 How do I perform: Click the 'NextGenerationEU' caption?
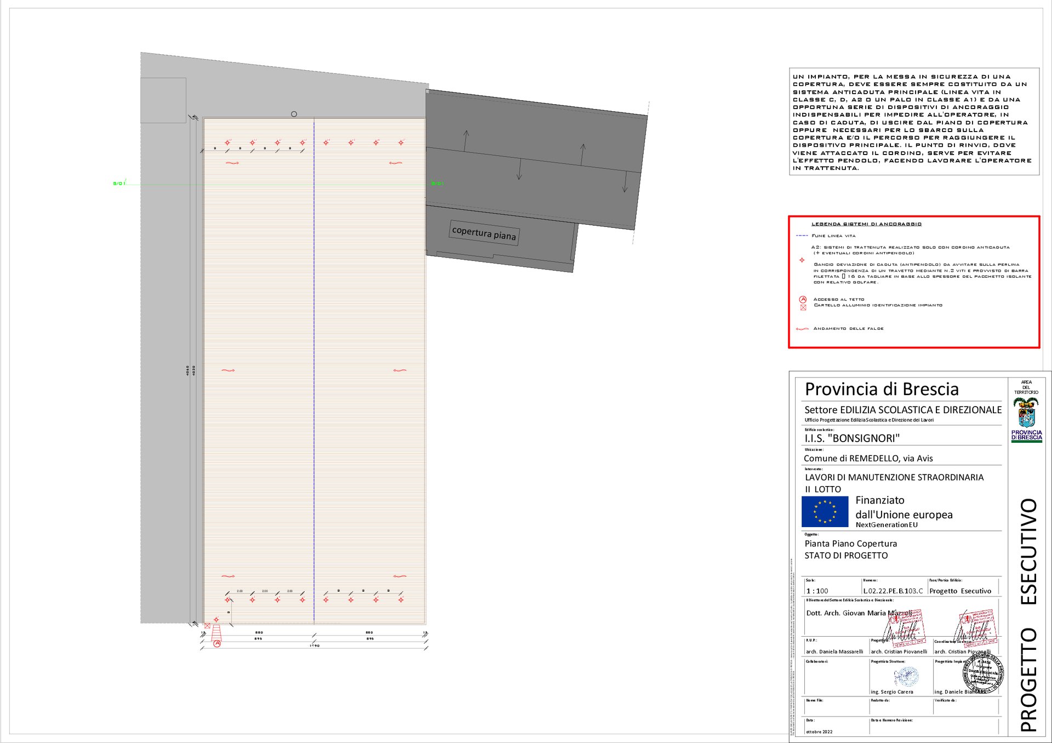pyautogui.click(x=887, y=525)
